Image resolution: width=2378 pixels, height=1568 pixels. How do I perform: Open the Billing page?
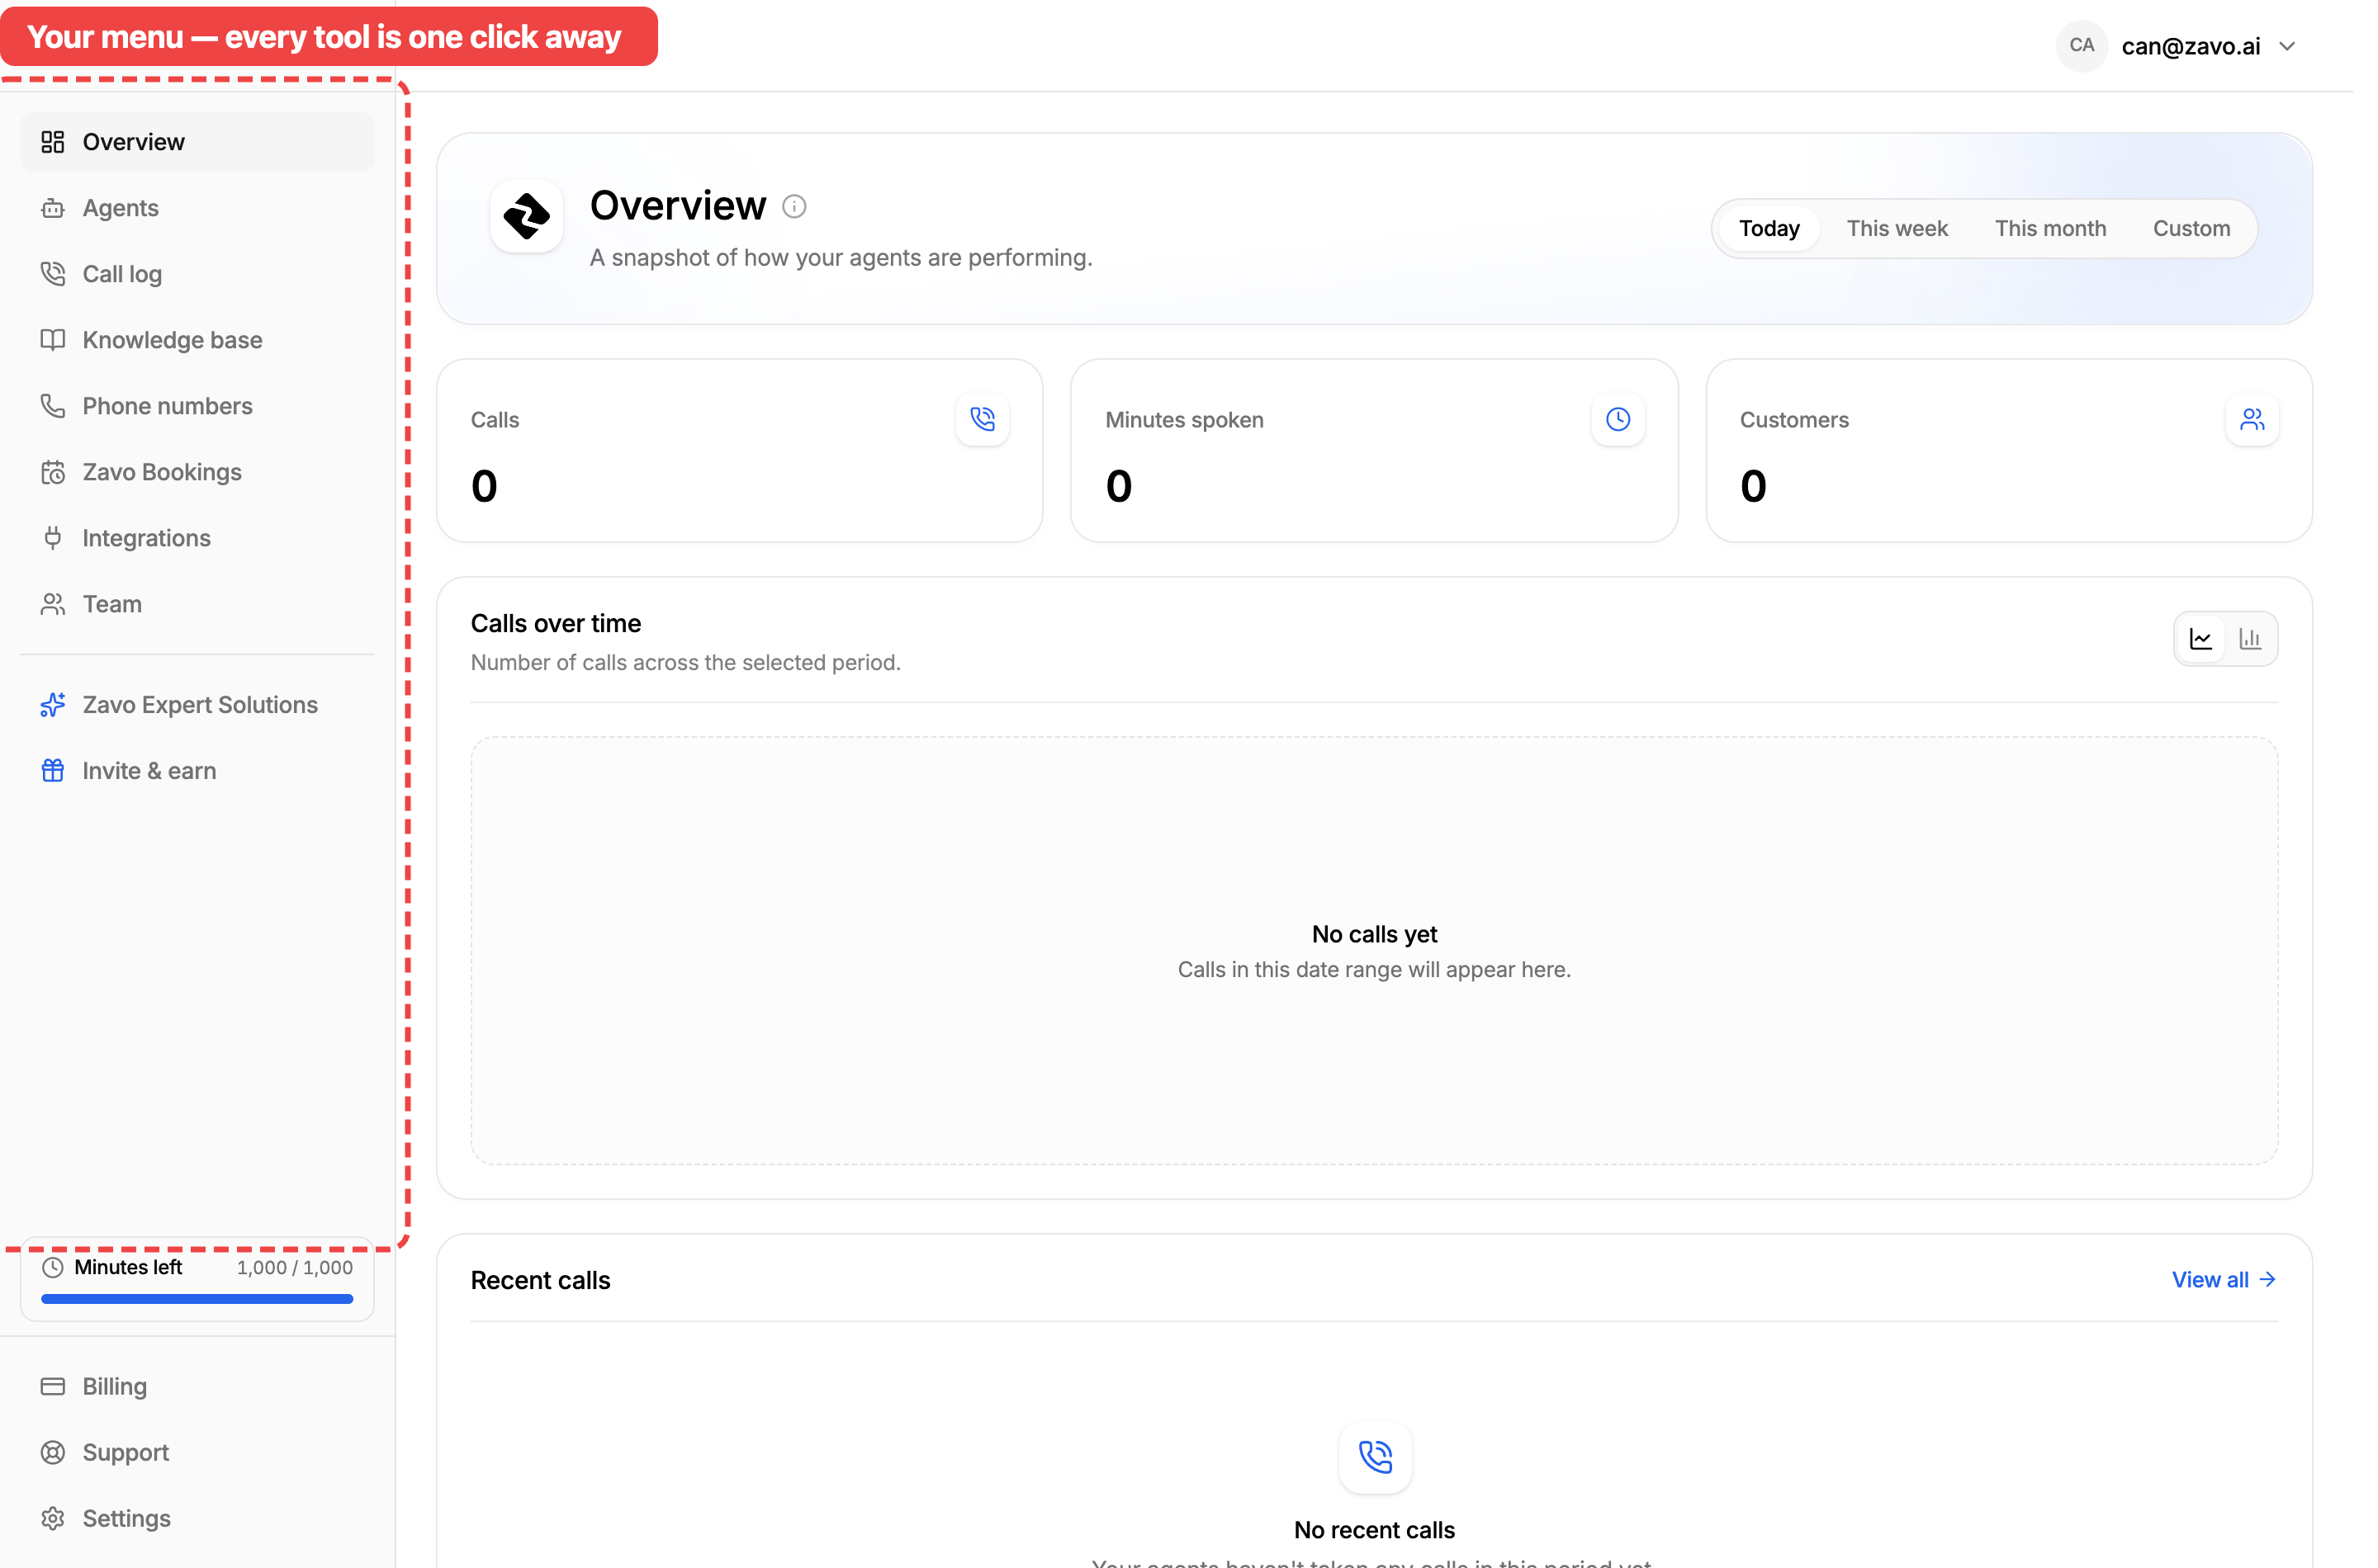(197, 1387)
